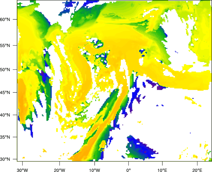The width and height of the screenshot is (212, 172).
Task: Click the 30°N latitude label
Action: (5, 159)
